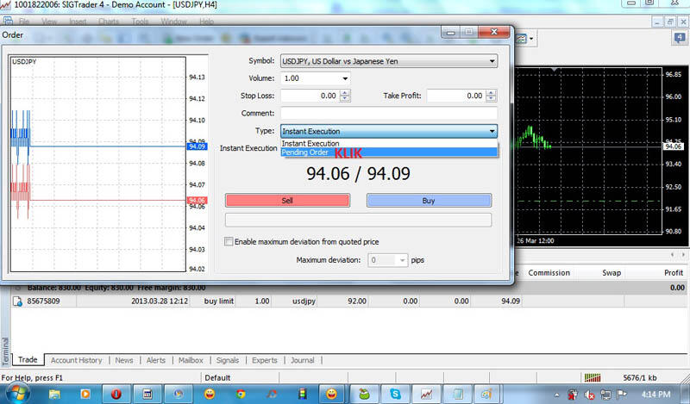Open Google Chrome from the taskbar
The width and height of the screenshot is (690, 404).
241,394
